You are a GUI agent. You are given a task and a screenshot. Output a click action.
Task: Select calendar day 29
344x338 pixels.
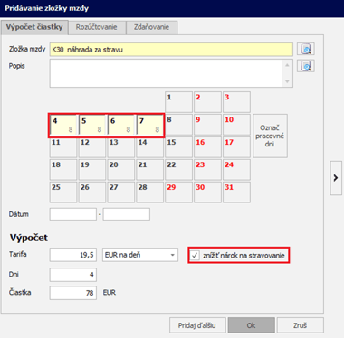tap(178, 192)
